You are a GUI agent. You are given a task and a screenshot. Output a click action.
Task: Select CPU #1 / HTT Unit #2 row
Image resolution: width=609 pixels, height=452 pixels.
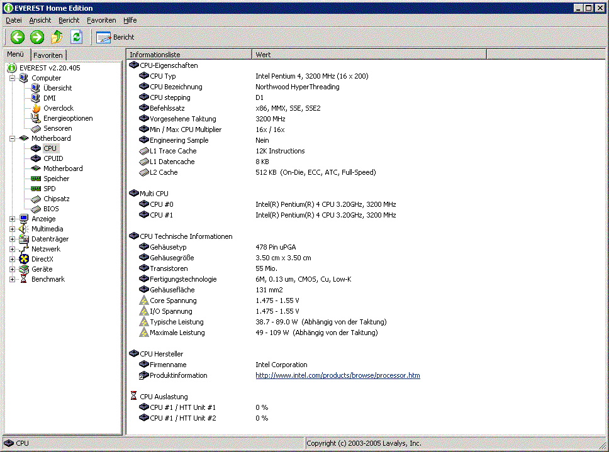click(203, 418)
